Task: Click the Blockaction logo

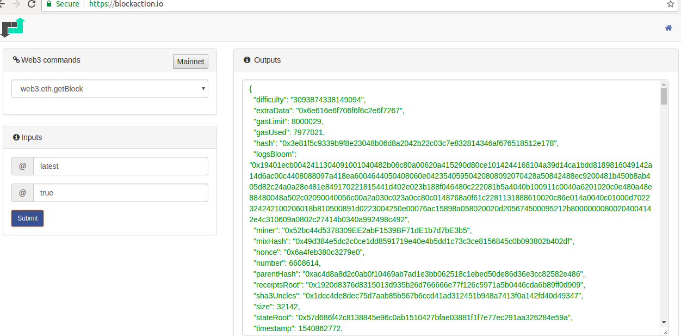Action: 14,27
